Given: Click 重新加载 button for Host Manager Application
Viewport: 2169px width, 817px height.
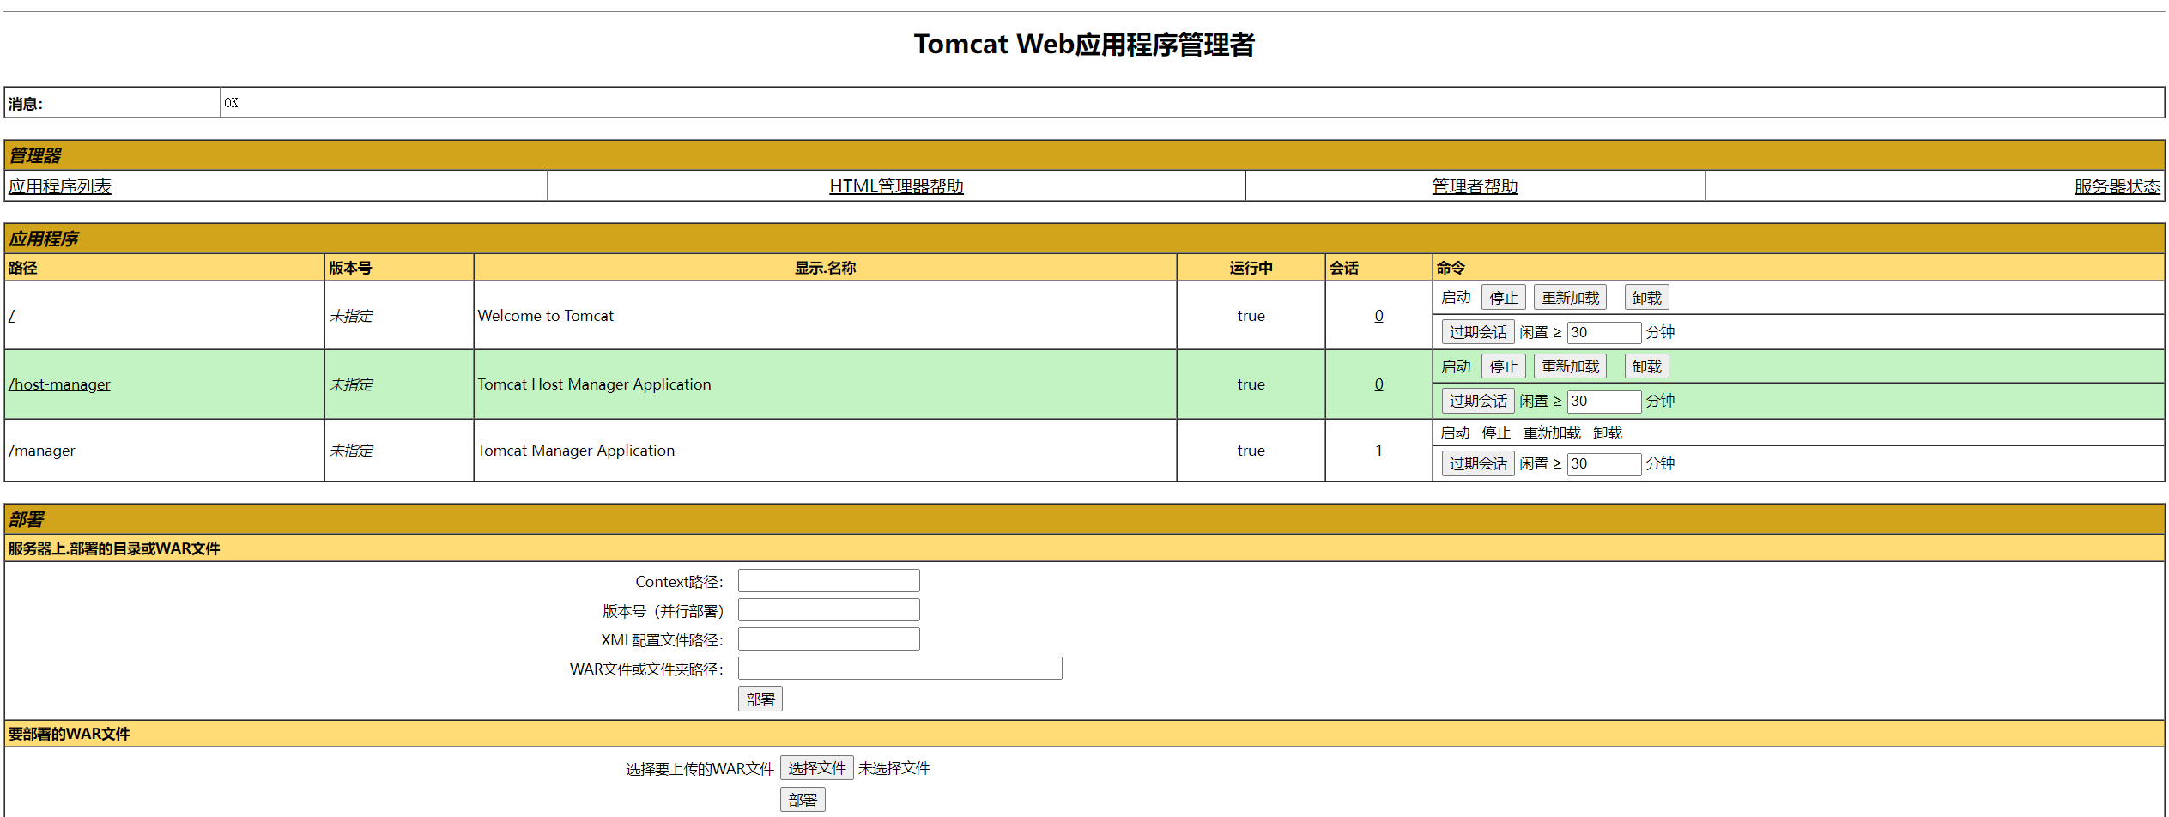Looking at the screenshot, I should tap(1570, 366).
